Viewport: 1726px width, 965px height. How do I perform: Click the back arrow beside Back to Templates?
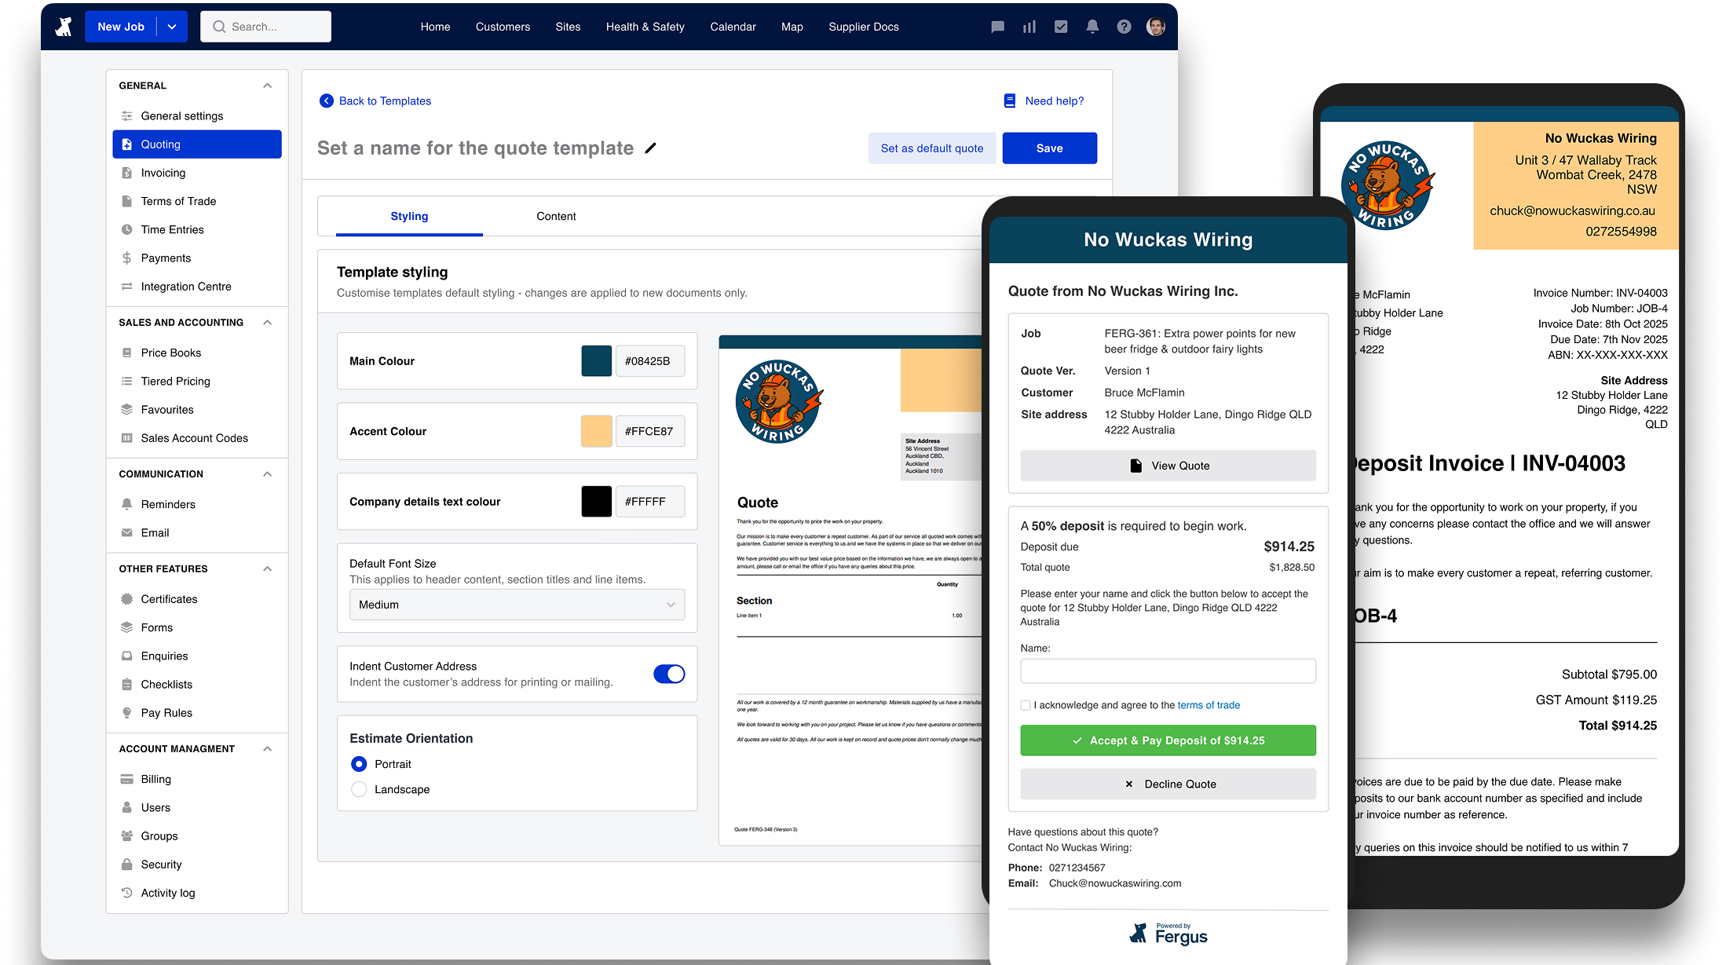point(327,101)
